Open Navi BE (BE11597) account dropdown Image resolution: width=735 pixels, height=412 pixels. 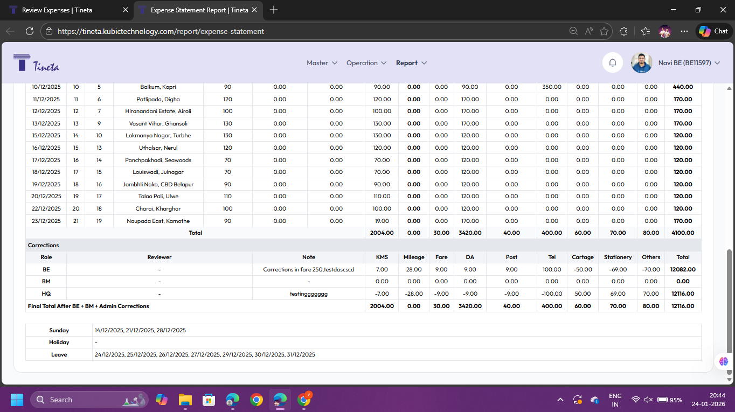689,63
